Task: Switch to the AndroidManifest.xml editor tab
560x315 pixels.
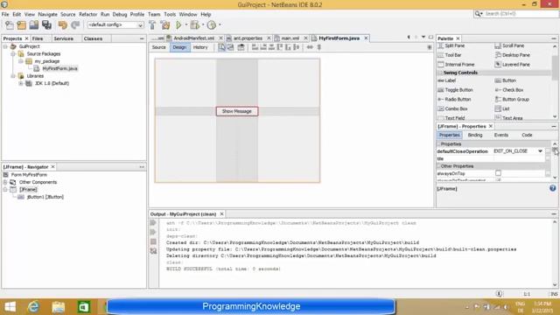Action: click(x=193, y=38)
